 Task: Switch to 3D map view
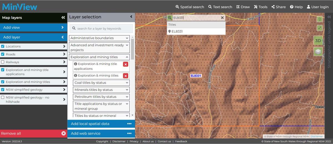click(318, 40)
